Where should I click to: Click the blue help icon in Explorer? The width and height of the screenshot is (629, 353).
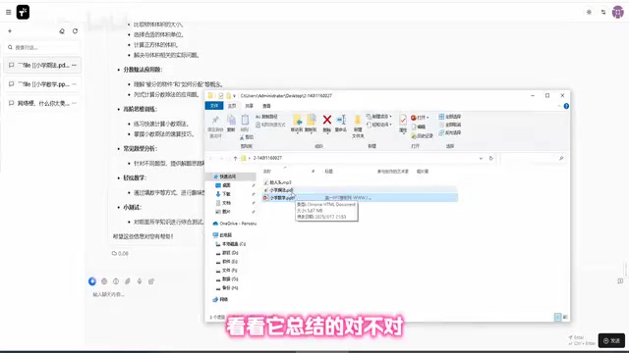click(566, 106)
